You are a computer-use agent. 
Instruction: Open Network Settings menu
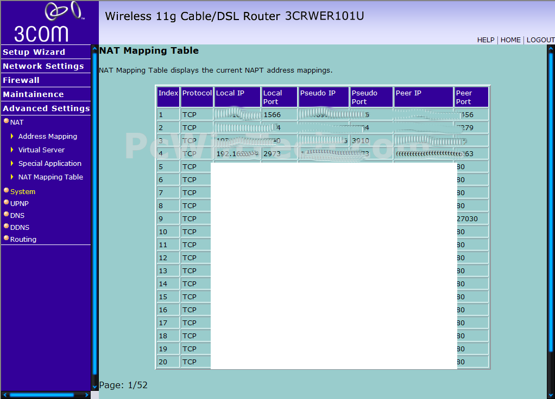click(x=43, y=66)
